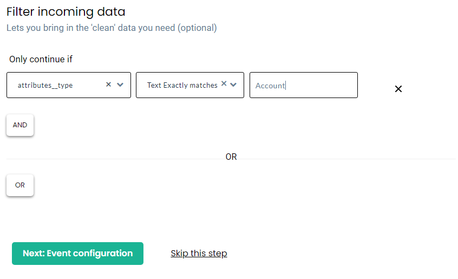Clear the attributes__type selection with its x
Image resolution: width=458 pixels, height=279 pixels.
(108, 85)
